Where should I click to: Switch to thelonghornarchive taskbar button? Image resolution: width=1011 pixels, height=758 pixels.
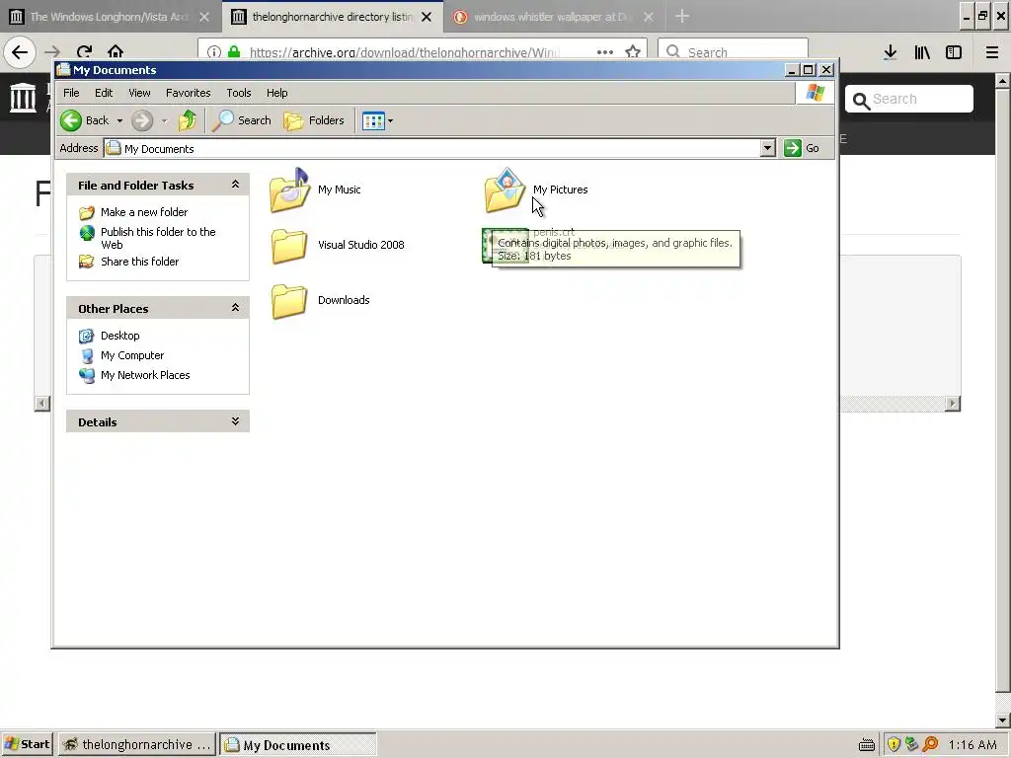point(136,744)
